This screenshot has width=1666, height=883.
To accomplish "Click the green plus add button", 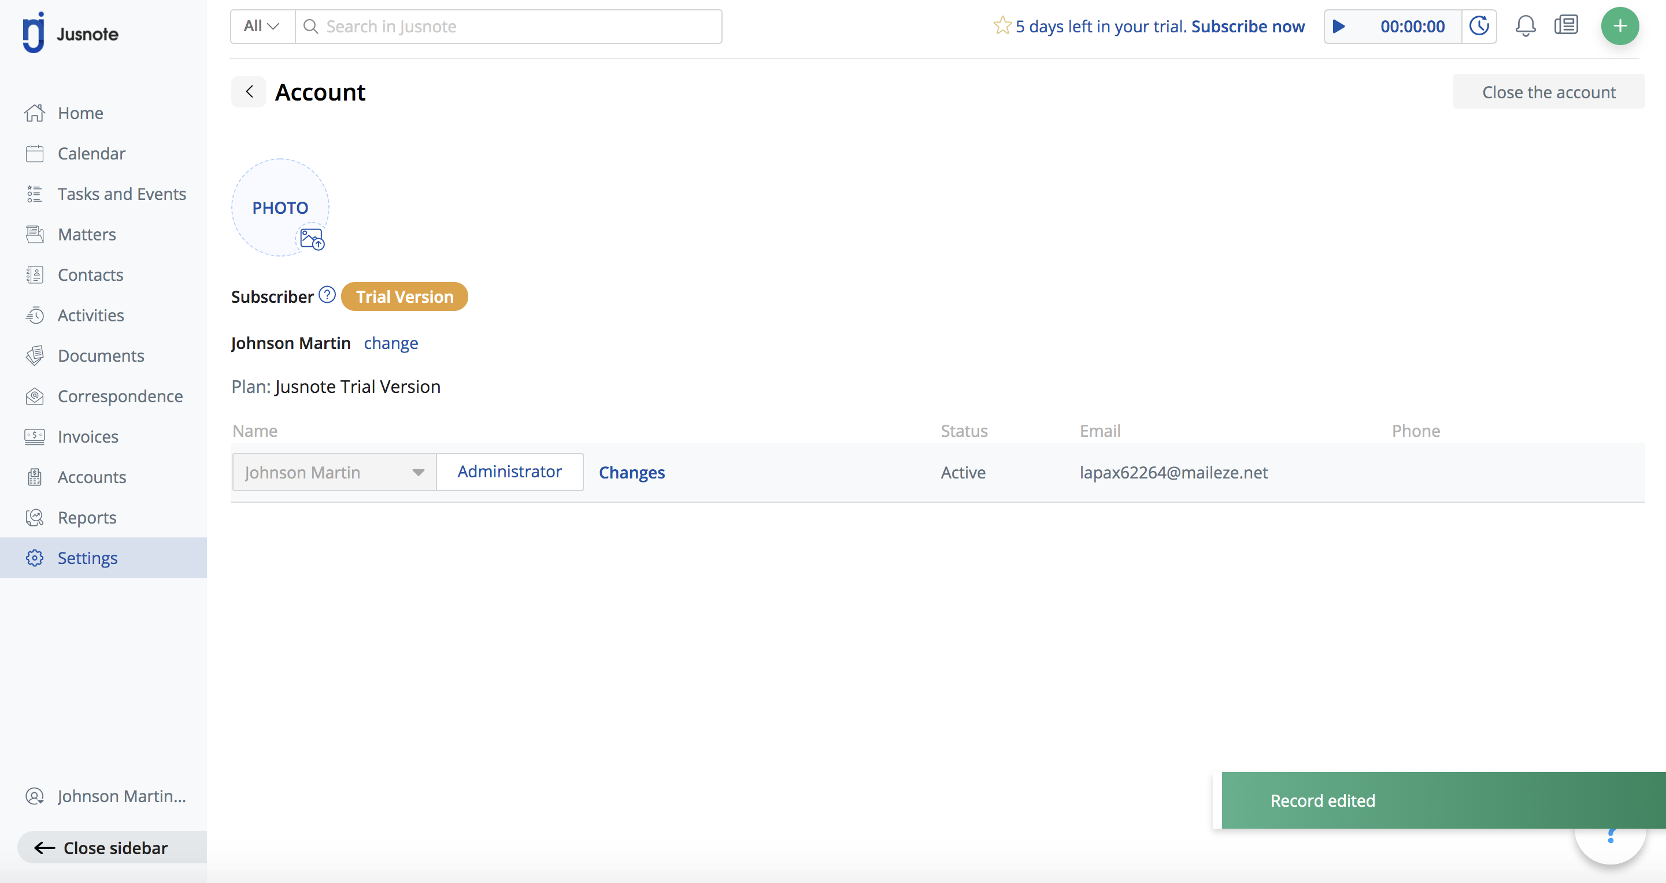I will click(x=1619, y=26).
